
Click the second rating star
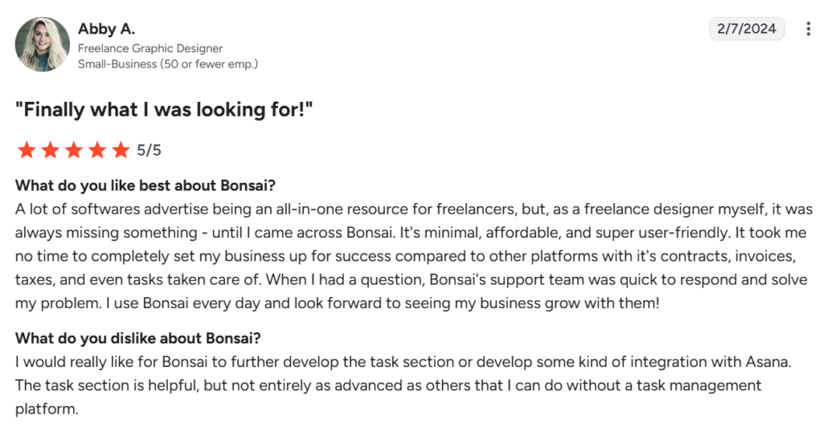tap(50, 150)
